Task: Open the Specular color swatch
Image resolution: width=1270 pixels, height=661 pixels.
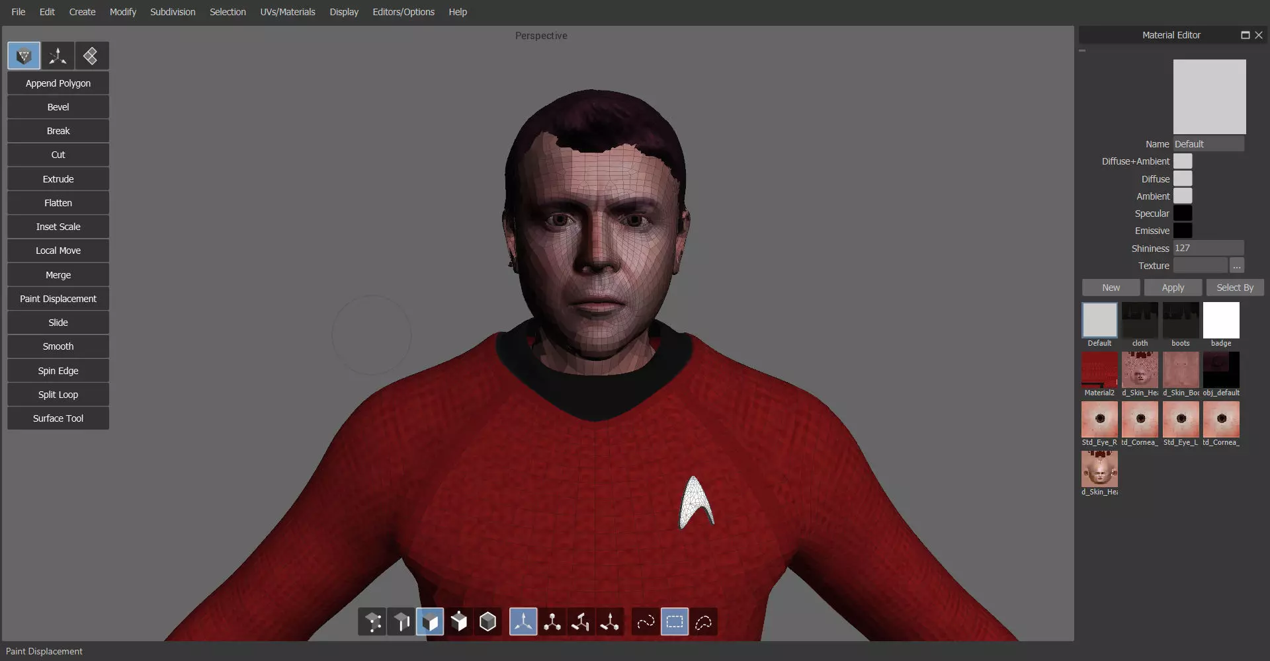Action: pyautogui.click(x=1183, y=213)
